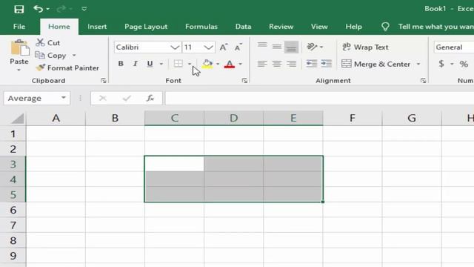Open the Page Layout tab
474x267 pixels.
tap(146, 27)
